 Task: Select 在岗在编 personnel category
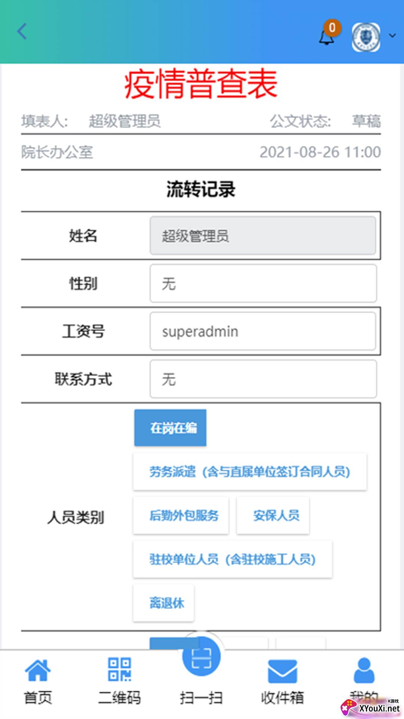[171, 428]
